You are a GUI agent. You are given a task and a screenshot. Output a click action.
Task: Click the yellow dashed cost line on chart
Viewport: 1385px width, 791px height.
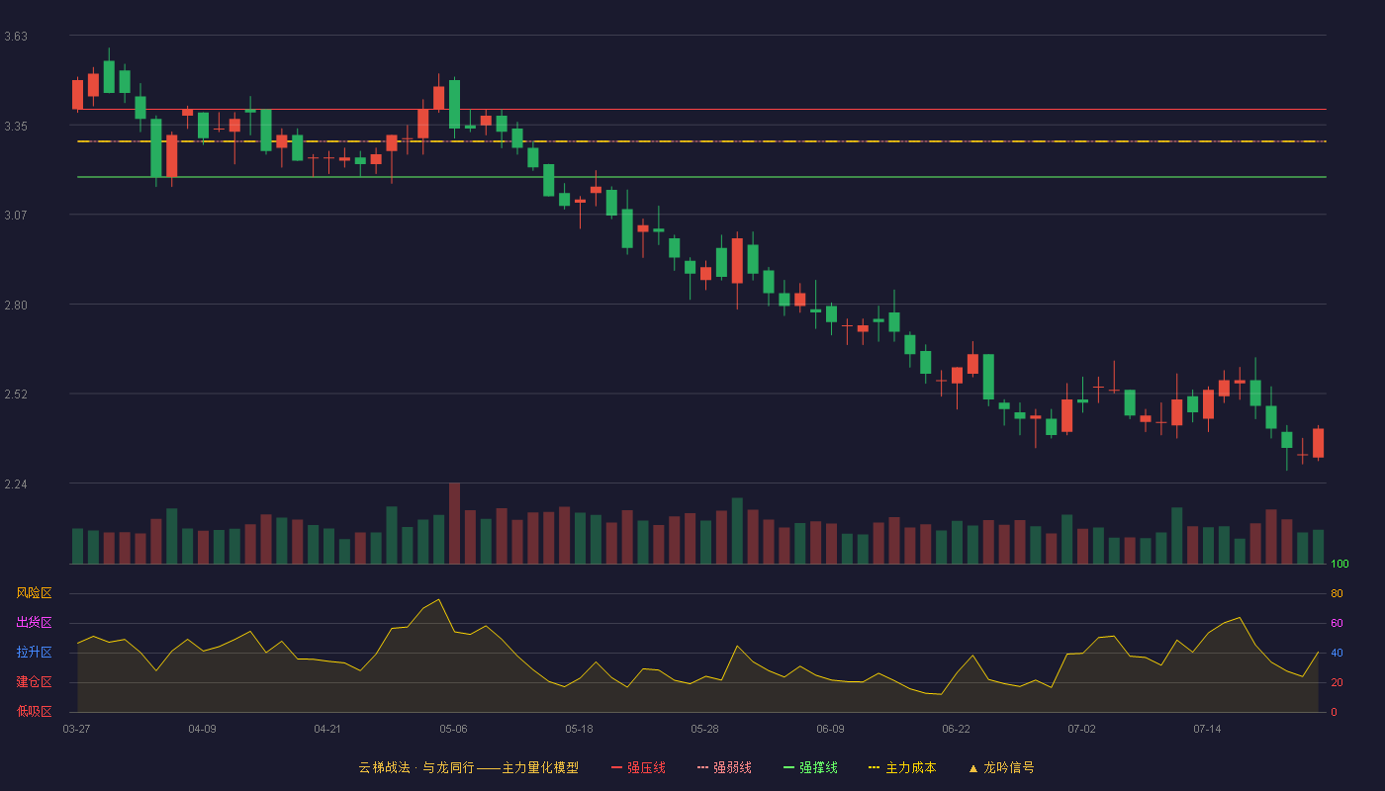(701, 141)
